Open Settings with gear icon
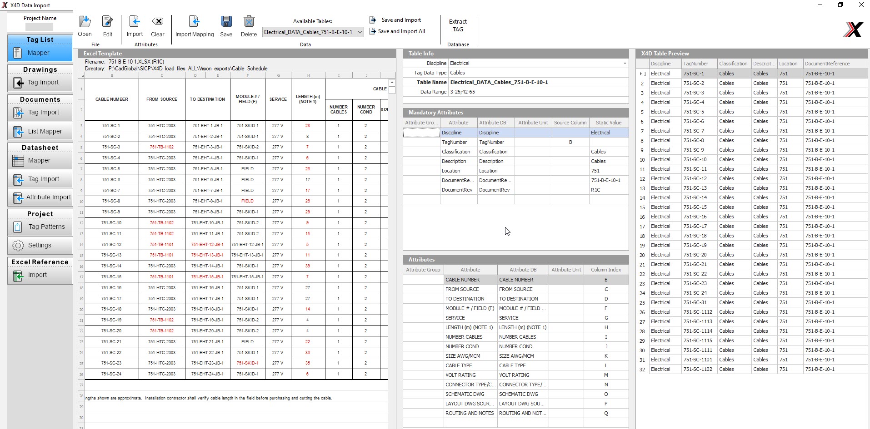The height and width of the screenshot is (429, 870). pos(40,246)
